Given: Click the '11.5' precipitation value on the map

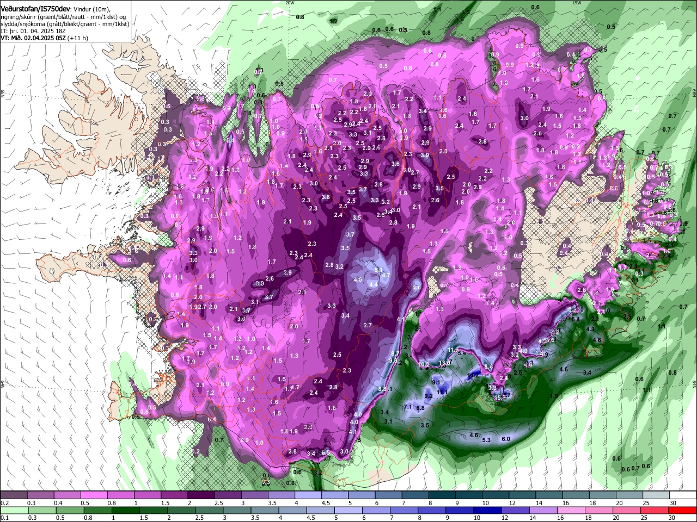Looking at the screenshot, I should coord(453,349).
